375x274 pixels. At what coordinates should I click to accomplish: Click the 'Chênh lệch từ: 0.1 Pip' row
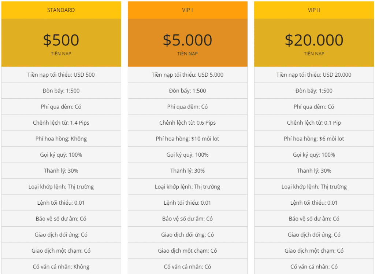[314, 123]
